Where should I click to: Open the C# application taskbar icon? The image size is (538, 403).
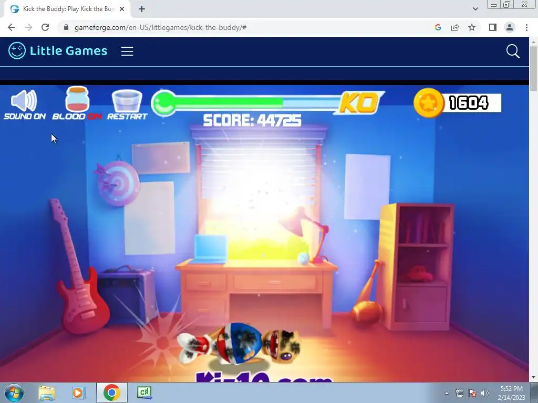coord(144,393)
